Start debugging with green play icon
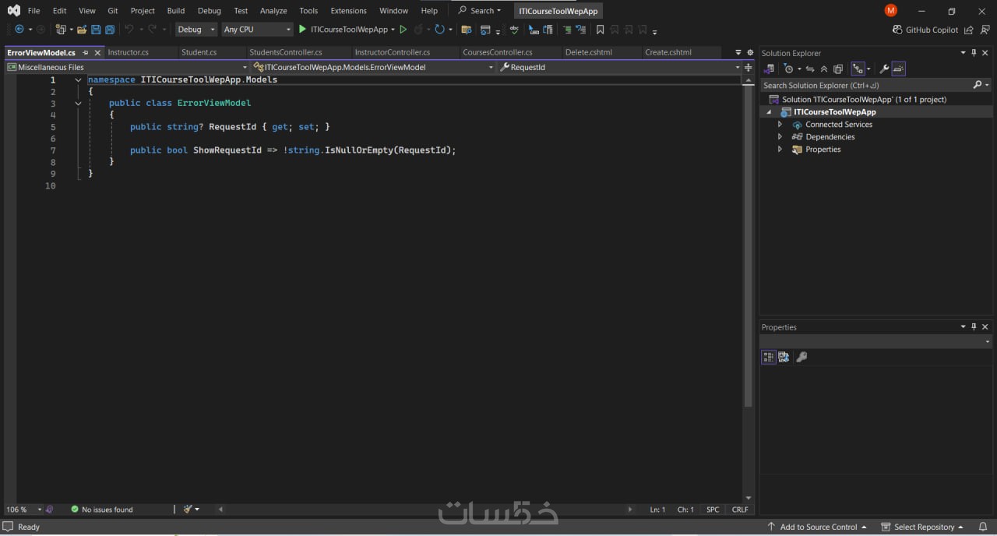Image resolution: width=997 pixels, height=536 pixels. pos(303,29)
